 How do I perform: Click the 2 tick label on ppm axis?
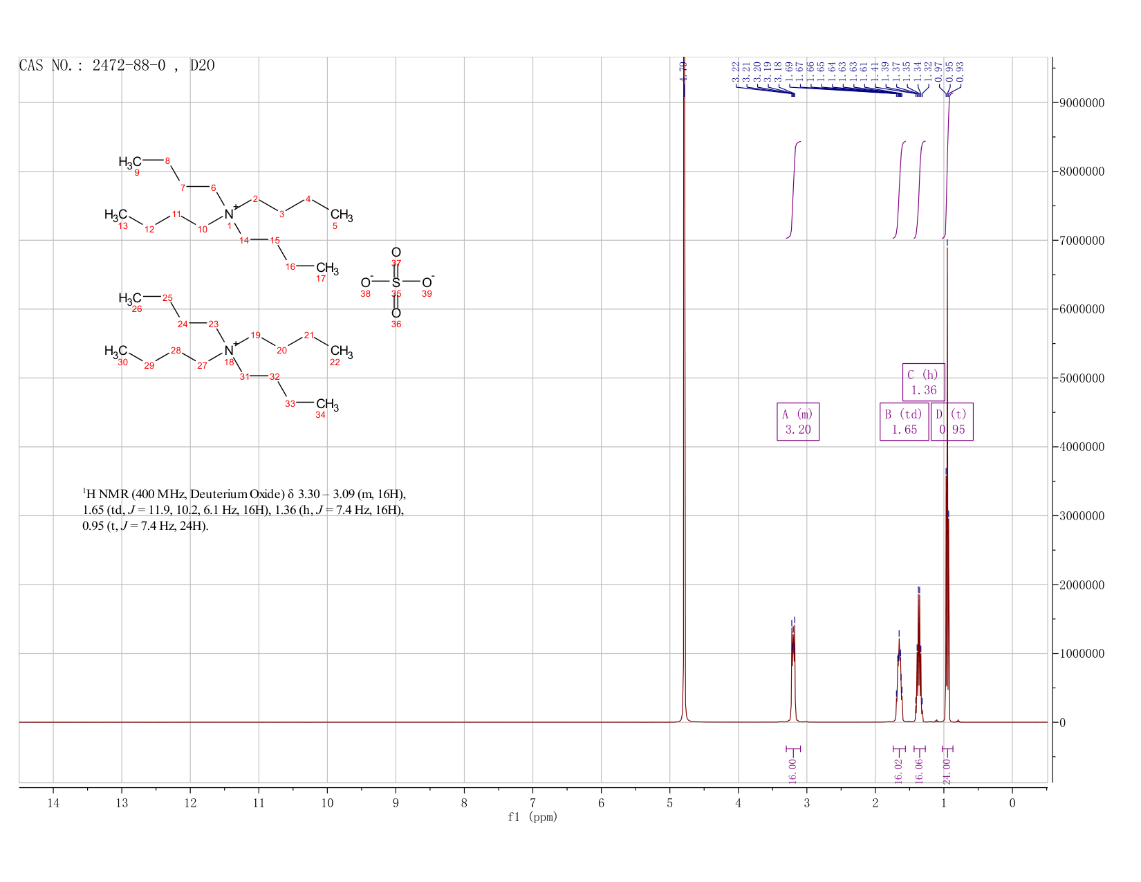(x=875, y=803)
